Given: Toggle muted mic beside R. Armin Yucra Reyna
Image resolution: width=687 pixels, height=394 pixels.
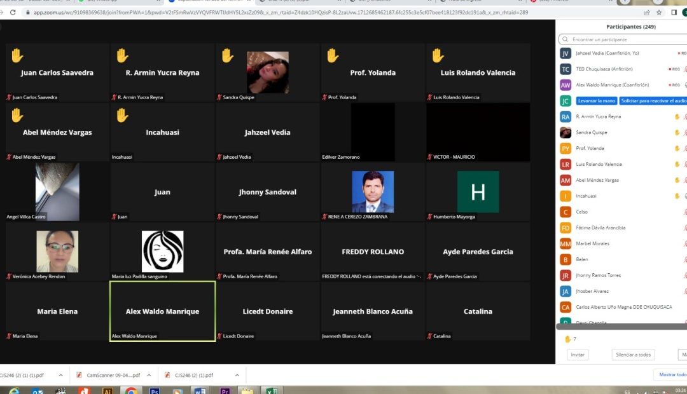Looking at the screenshot, I should [684, 117].
